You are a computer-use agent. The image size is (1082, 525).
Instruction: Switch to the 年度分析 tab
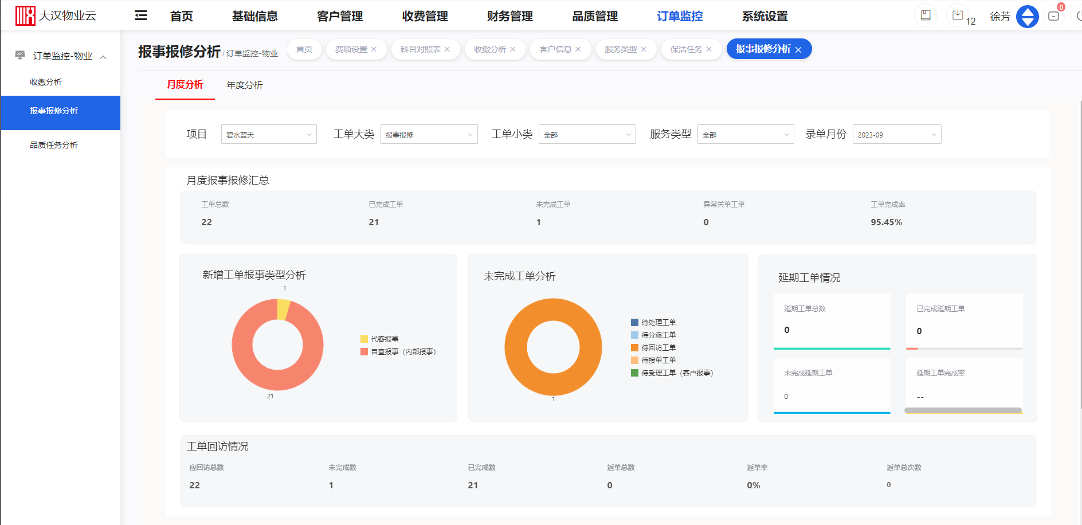[245, 85]
